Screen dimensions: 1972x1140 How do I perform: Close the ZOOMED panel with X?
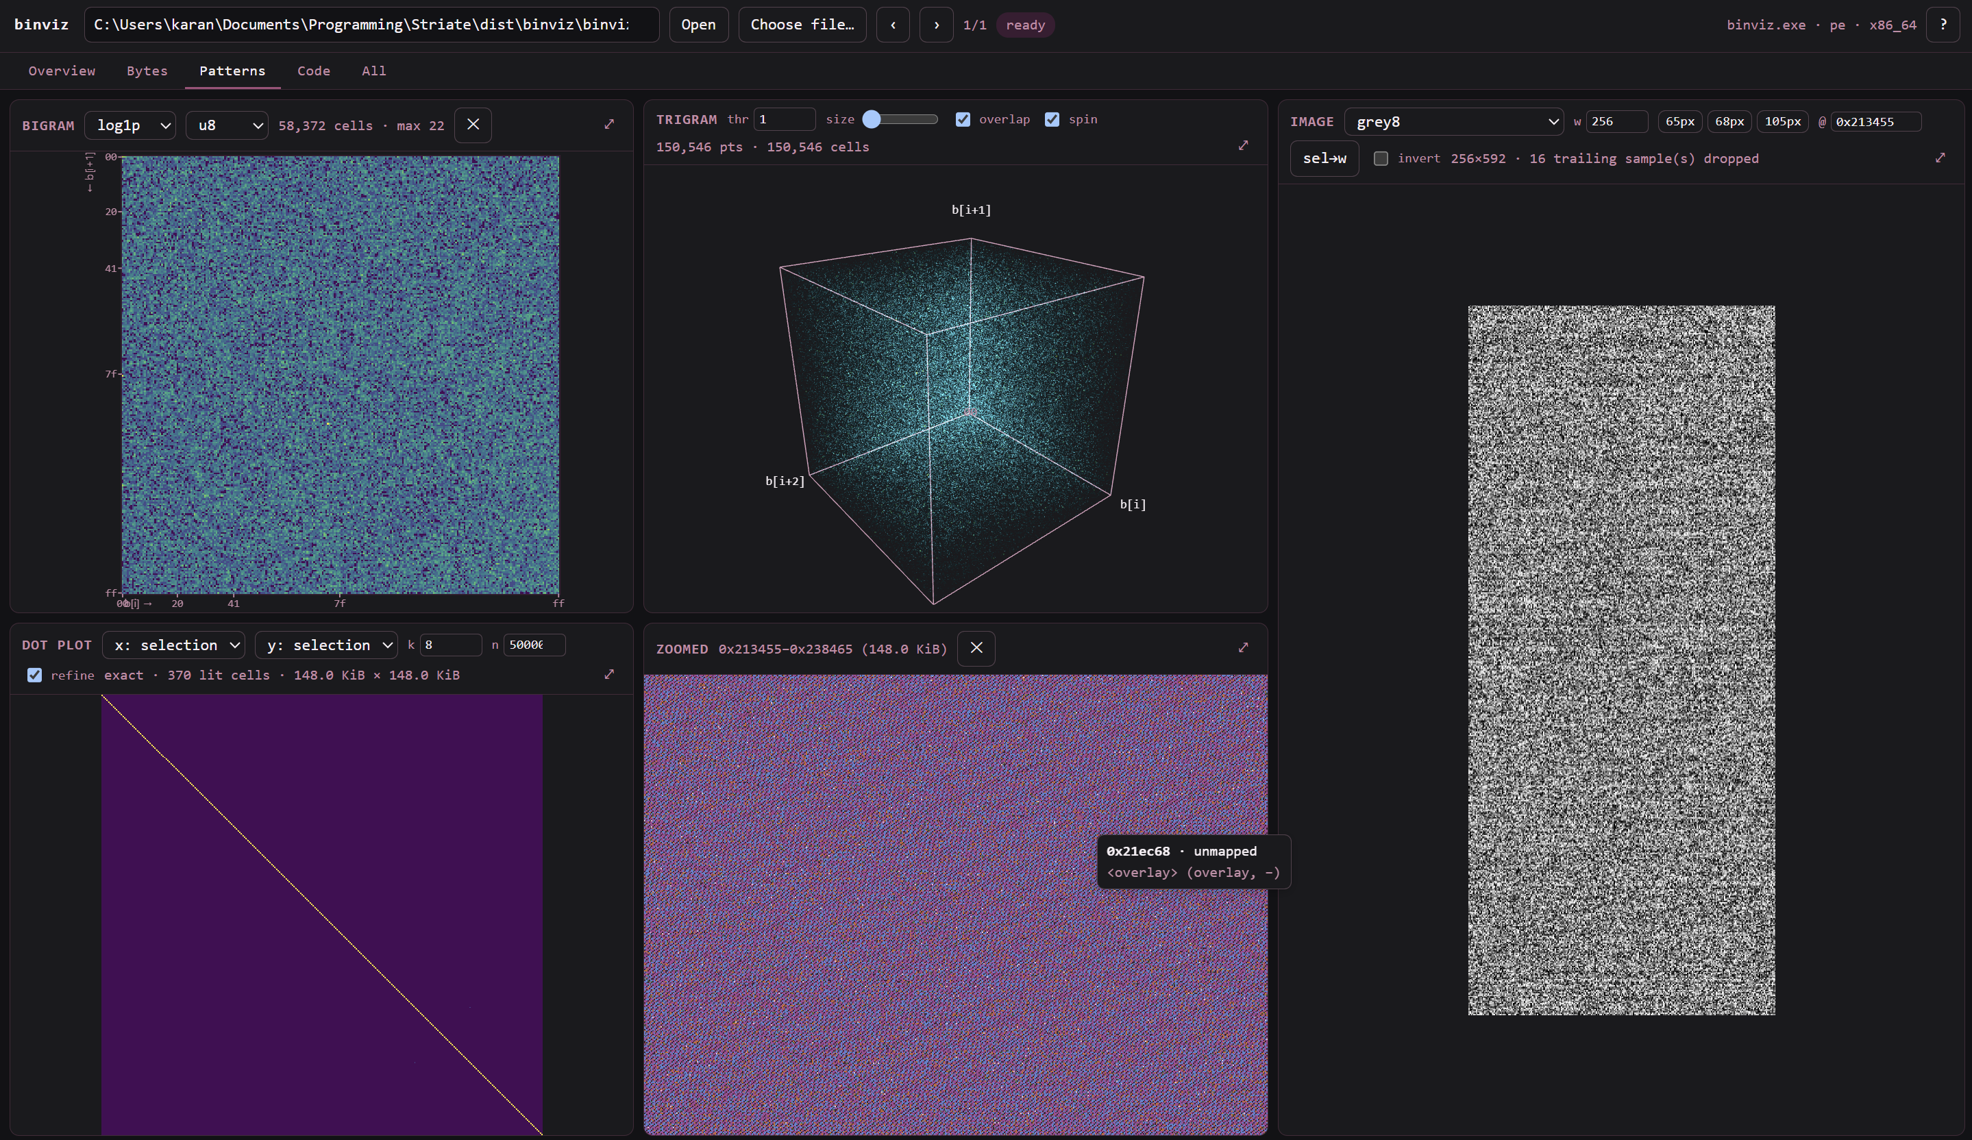click(x=976, y=648)
